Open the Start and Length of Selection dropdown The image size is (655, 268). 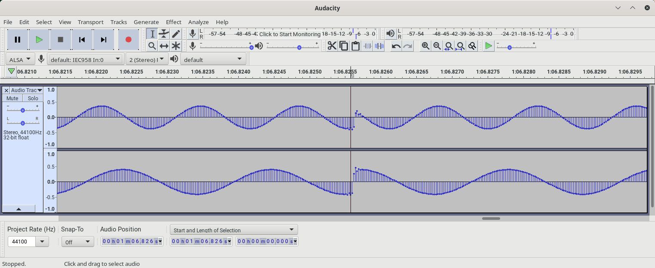click(233, 229)
